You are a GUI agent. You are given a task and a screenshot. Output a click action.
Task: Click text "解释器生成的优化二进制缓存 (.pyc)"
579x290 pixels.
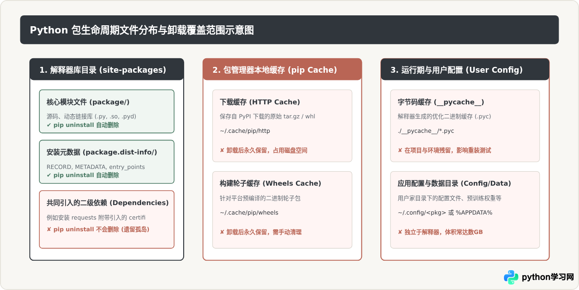point(445,117)
